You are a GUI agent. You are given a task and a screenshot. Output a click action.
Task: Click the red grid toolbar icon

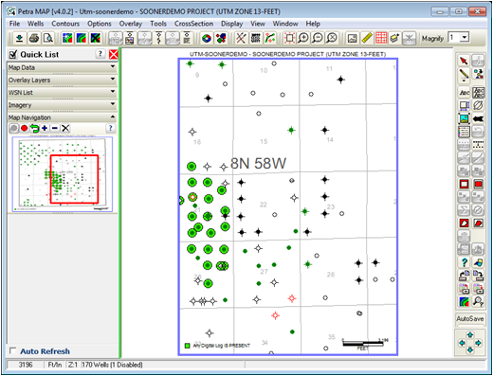point(381,38)
